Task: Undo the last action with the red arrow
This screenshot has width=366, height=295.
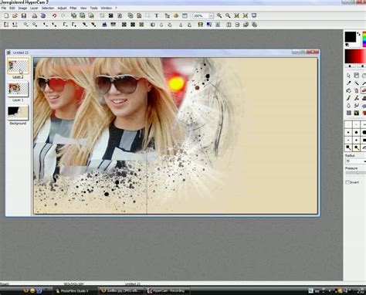Action: point(54,15)
